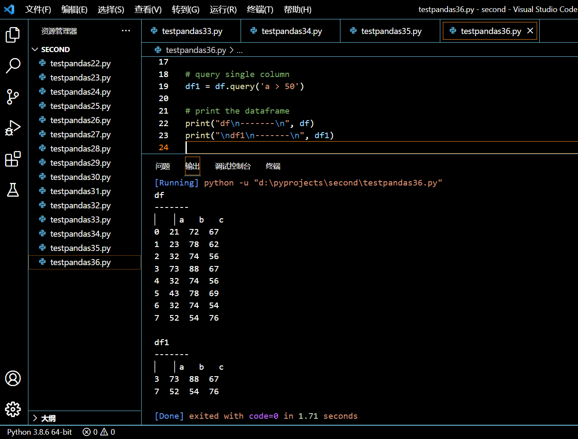
Task: Click line number 19 in the gutter
Action: click(x=164, y=87)
